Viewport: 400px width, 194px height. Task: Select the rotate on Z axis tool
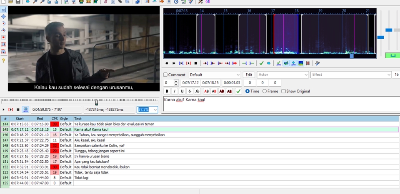click(4, 23)
